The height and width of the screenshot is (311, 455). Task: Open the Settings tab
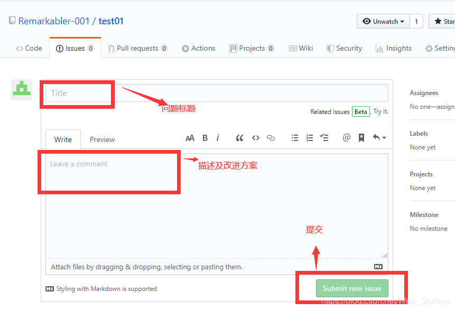click(x=440, y=48)
